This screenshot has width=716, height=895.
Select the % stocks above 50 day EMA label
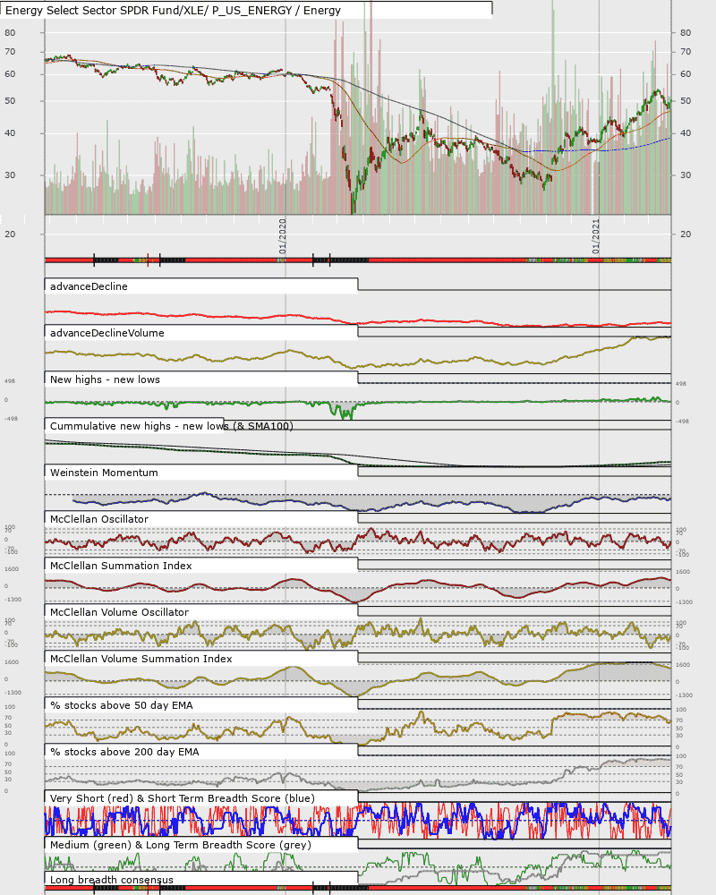click(122, 705)
